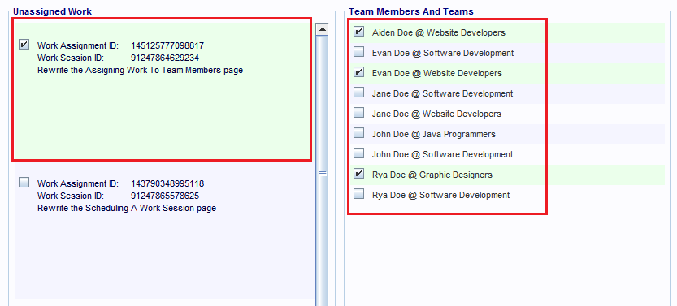
Task: Click Work Session ID value 91247865578625
Action: pos(165,196)
